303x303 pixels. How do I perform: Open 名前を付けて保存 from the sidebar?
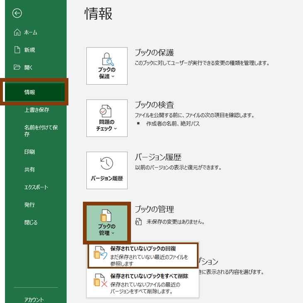(x=41, y=131)
